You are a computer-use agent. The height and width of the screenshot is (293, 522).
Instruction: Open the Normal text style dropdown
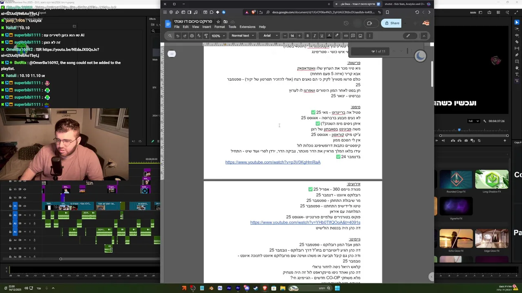[243, 36]
